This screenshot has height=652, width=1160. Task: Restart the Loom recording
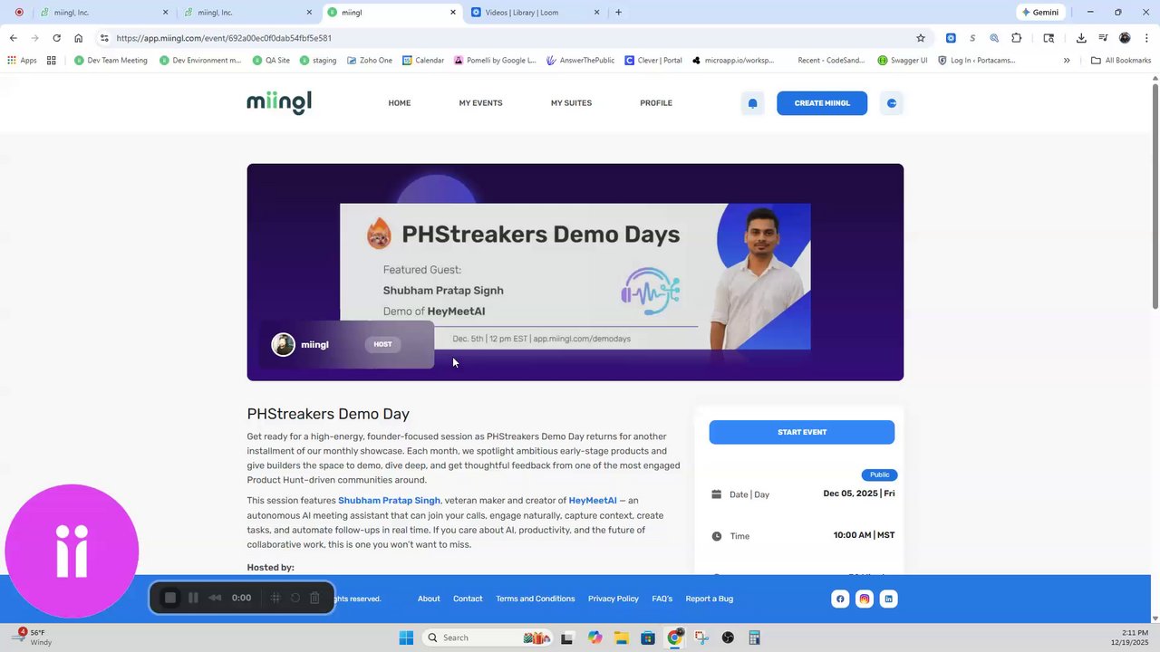[295, 598]
